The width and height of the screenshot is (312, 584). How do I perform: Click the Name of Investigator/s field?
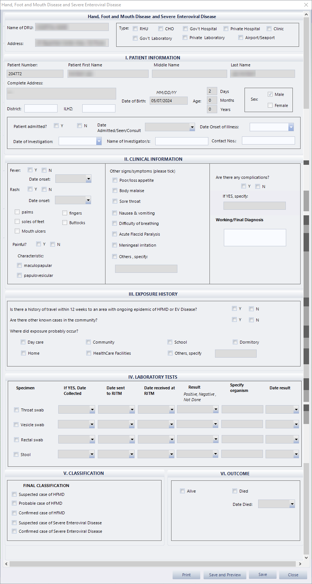pos(181,141)
